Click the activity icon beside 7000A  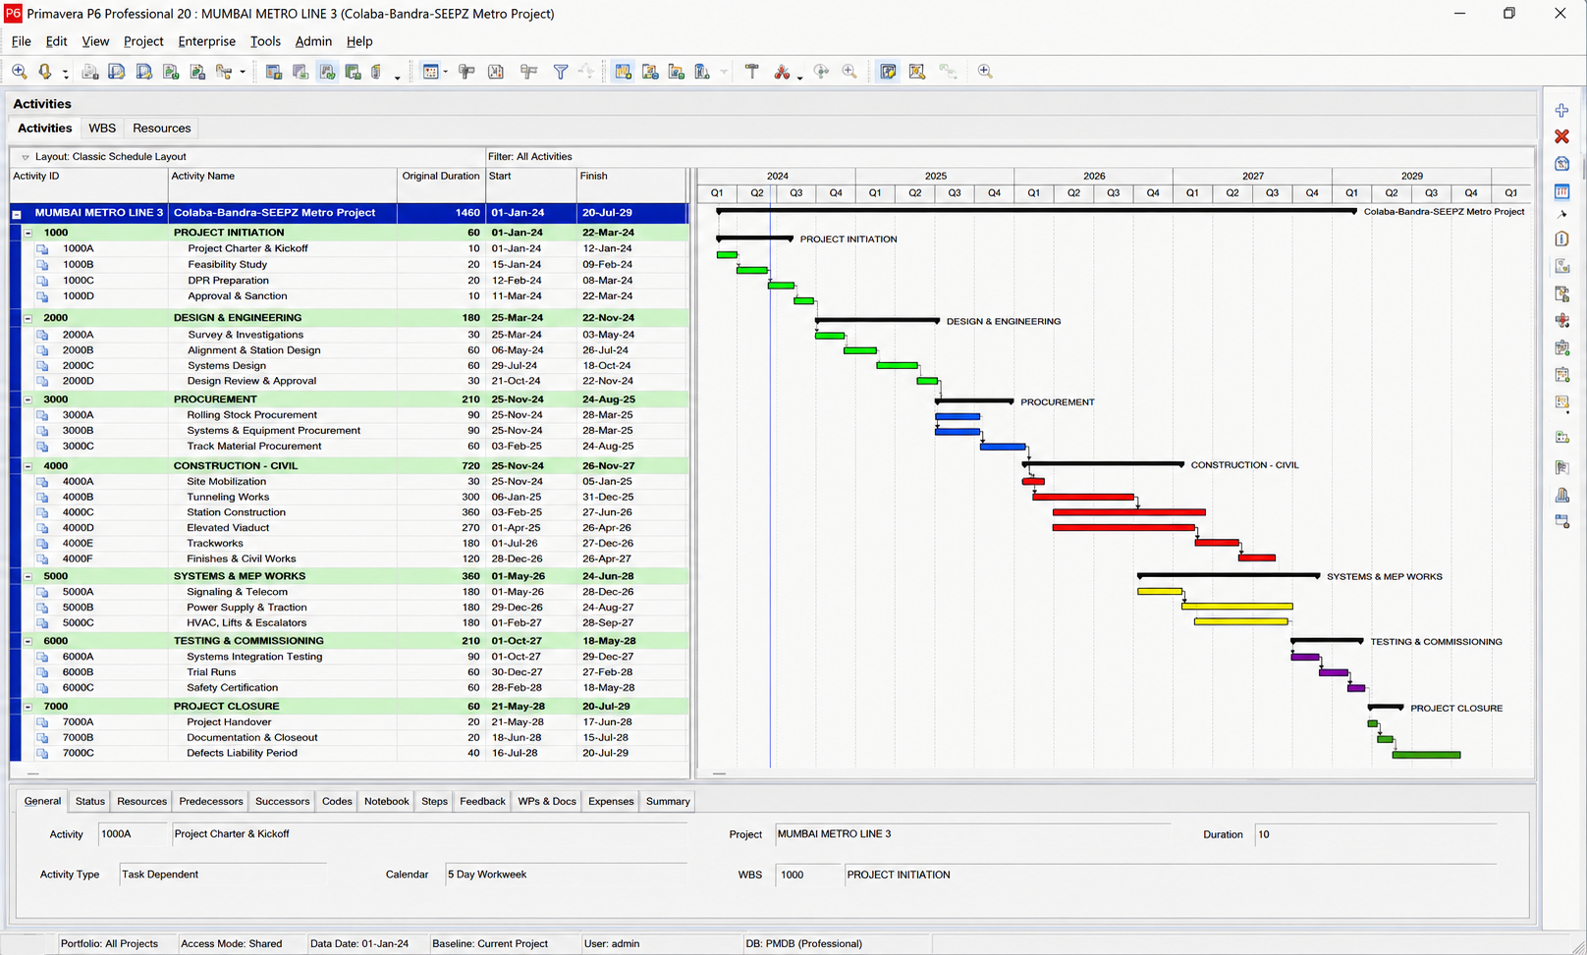point(42,722)
